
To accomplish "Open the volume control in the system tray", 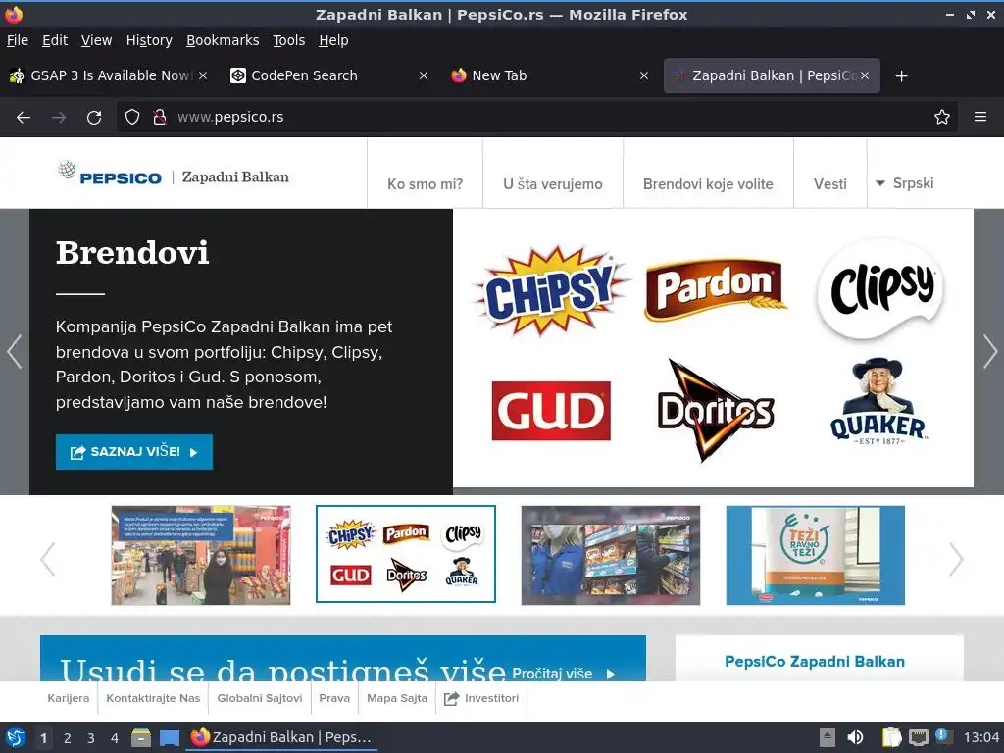I will pyautogui.click(x=855, y=737).
